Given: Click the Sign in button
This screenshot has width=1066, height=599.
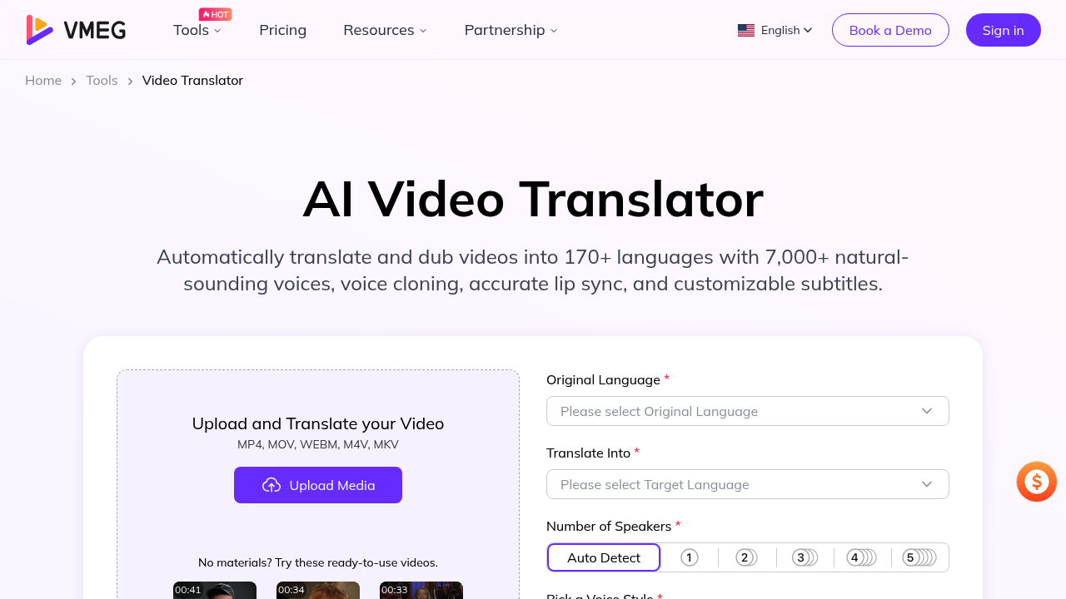Looking at the screenshot, I should [x=1003, y=29].
